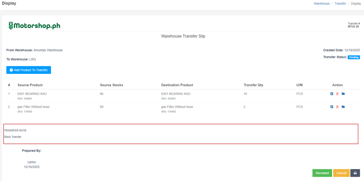This screenshot has width=364, height=181.
Task: Click the Source Stocks column header
Action: click(x=111, y=85)
